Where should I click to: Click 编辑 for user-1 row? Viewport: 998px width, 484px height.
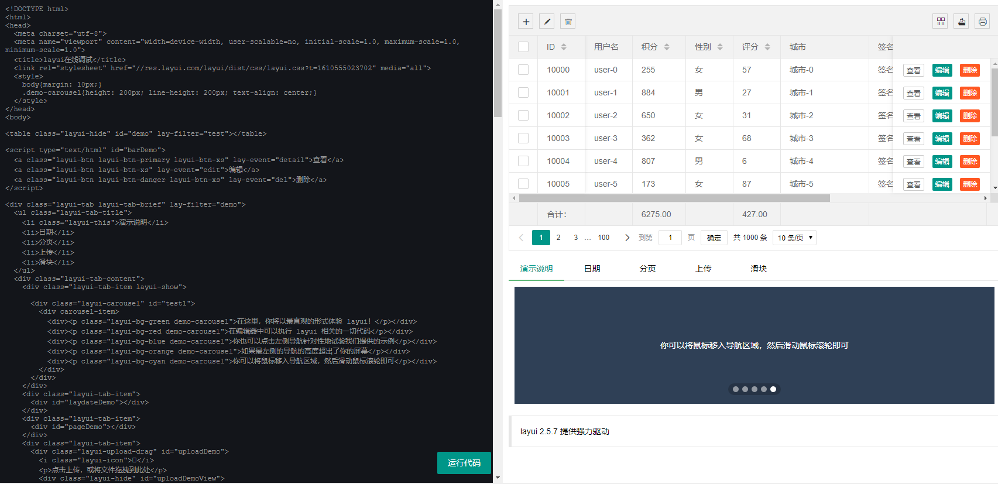(942, 93)
